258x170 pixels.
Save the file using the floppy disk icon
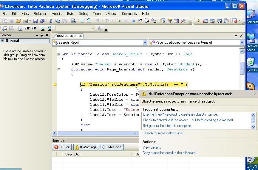(35, 21)
